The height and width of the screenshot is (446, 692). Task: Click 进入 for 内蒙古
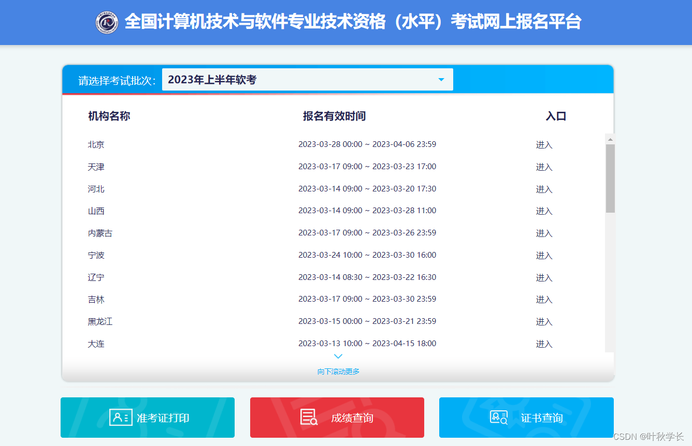point(544,233)
